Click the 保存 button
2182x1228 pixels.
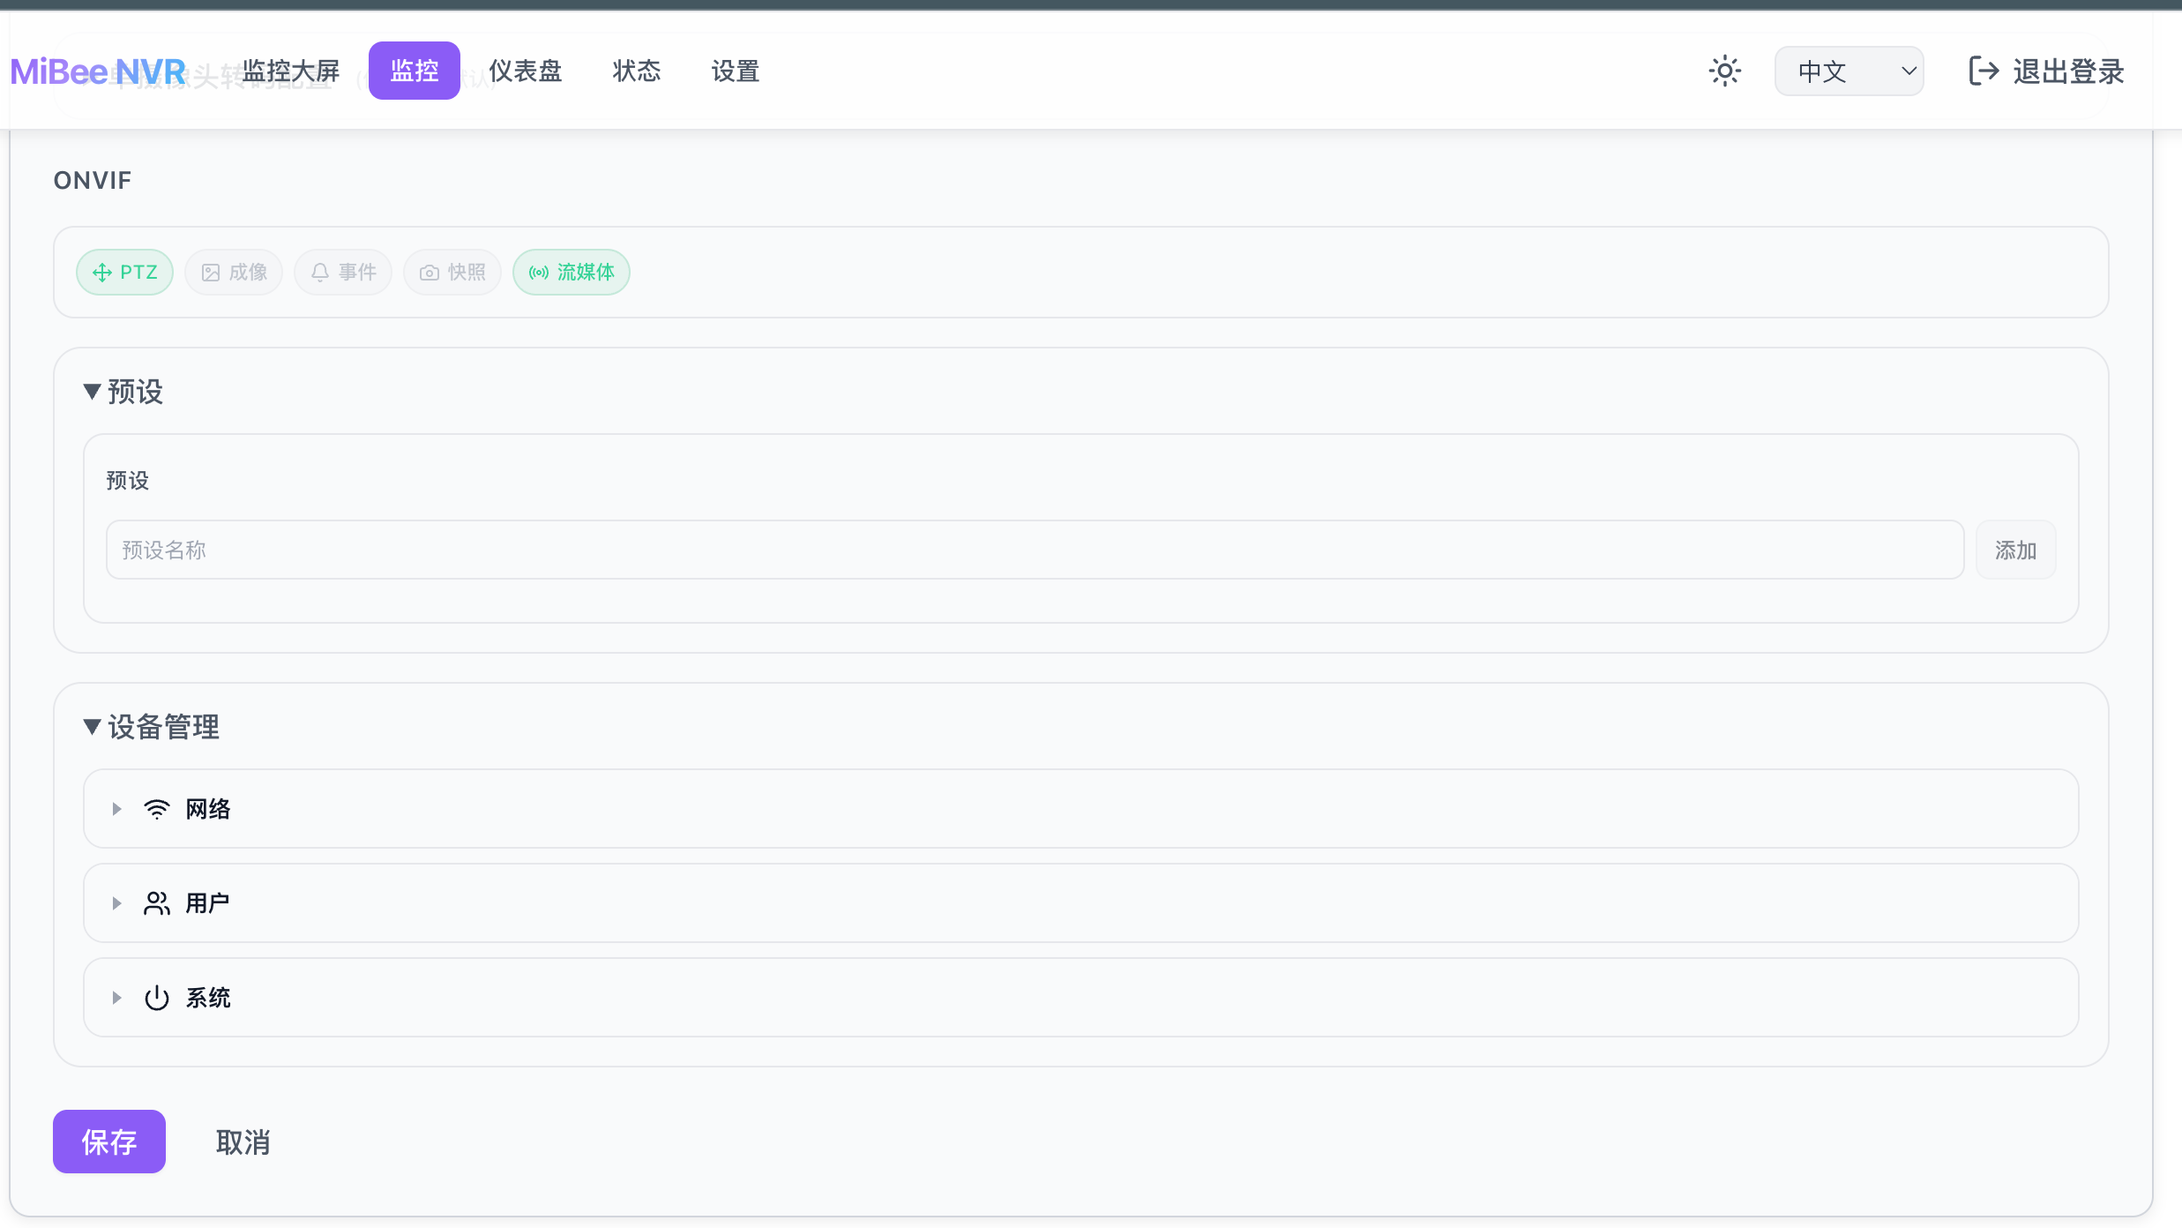click(x=109, y=1142)
